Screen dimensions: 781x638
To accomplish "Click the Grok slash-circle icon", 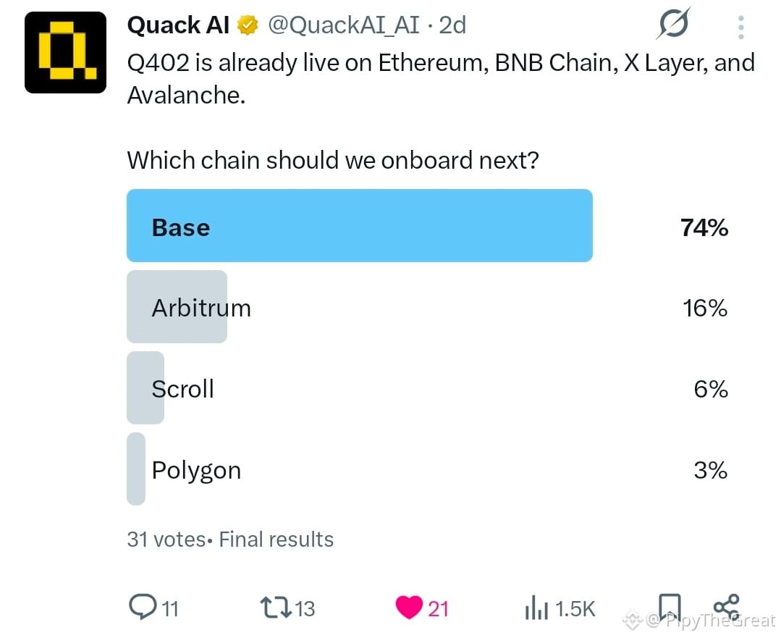I will click(x=673, y=23).
